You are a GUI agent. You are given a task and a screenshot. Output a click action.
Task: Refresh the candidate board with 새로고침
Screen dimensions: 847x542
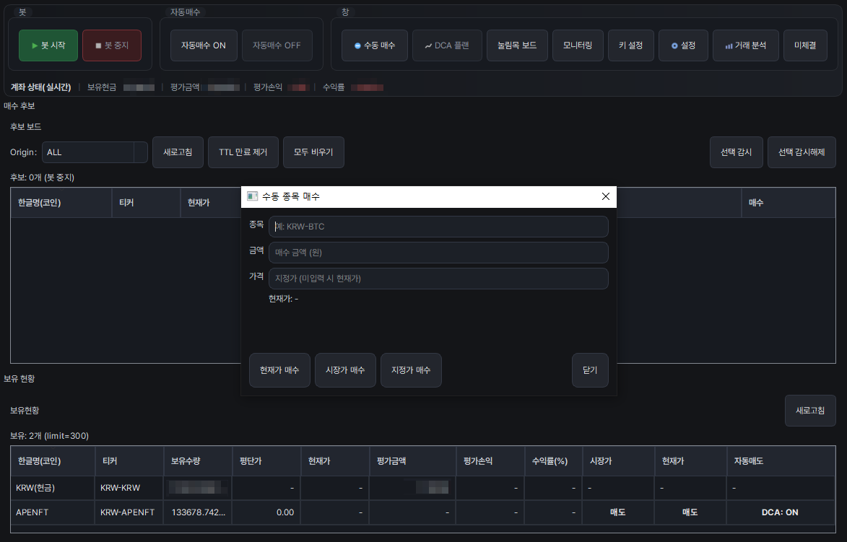pos(178,152)
